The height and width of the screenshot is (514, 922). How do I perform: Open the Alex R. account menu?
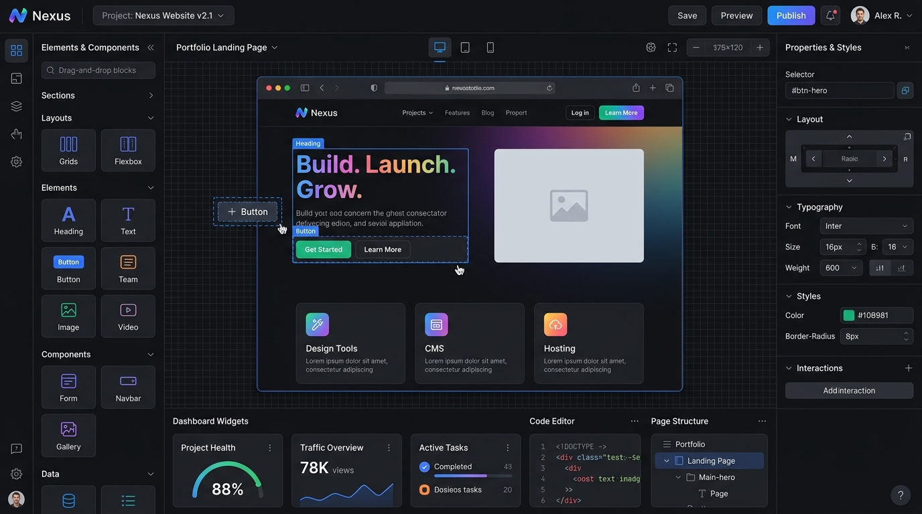(882, 15)
